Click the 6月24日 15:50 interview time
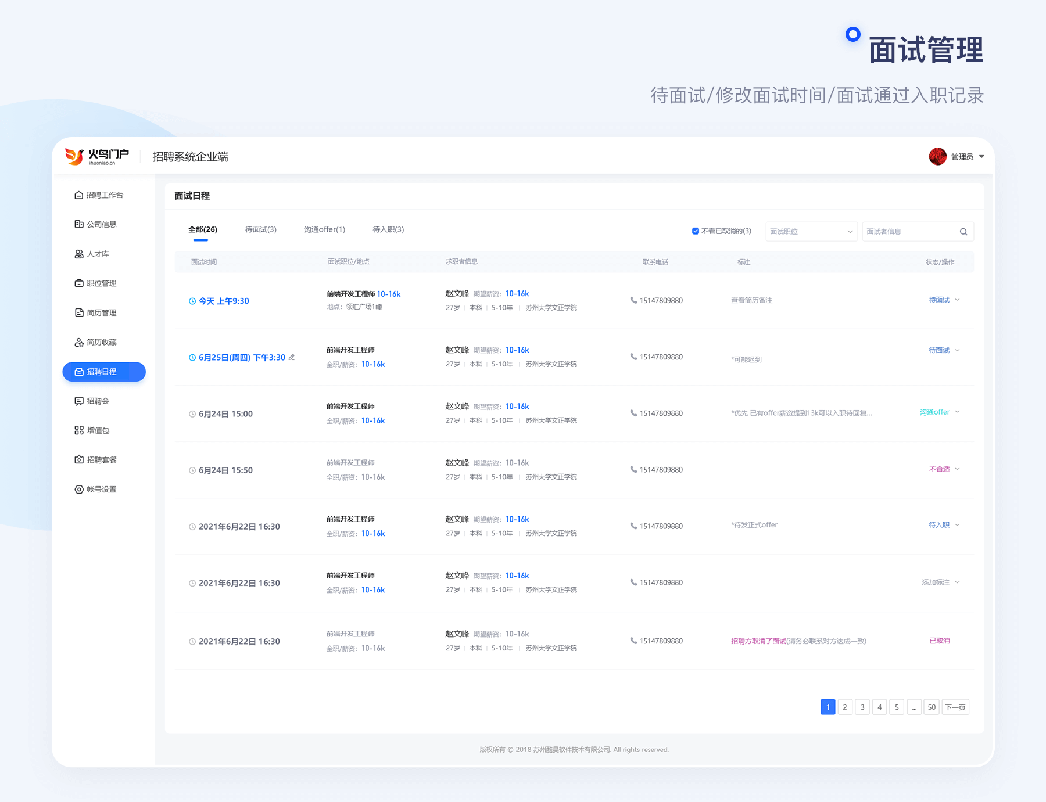The height and width of the screenshot is (802, 1046). pyautogui.click(x=225, y=470)
